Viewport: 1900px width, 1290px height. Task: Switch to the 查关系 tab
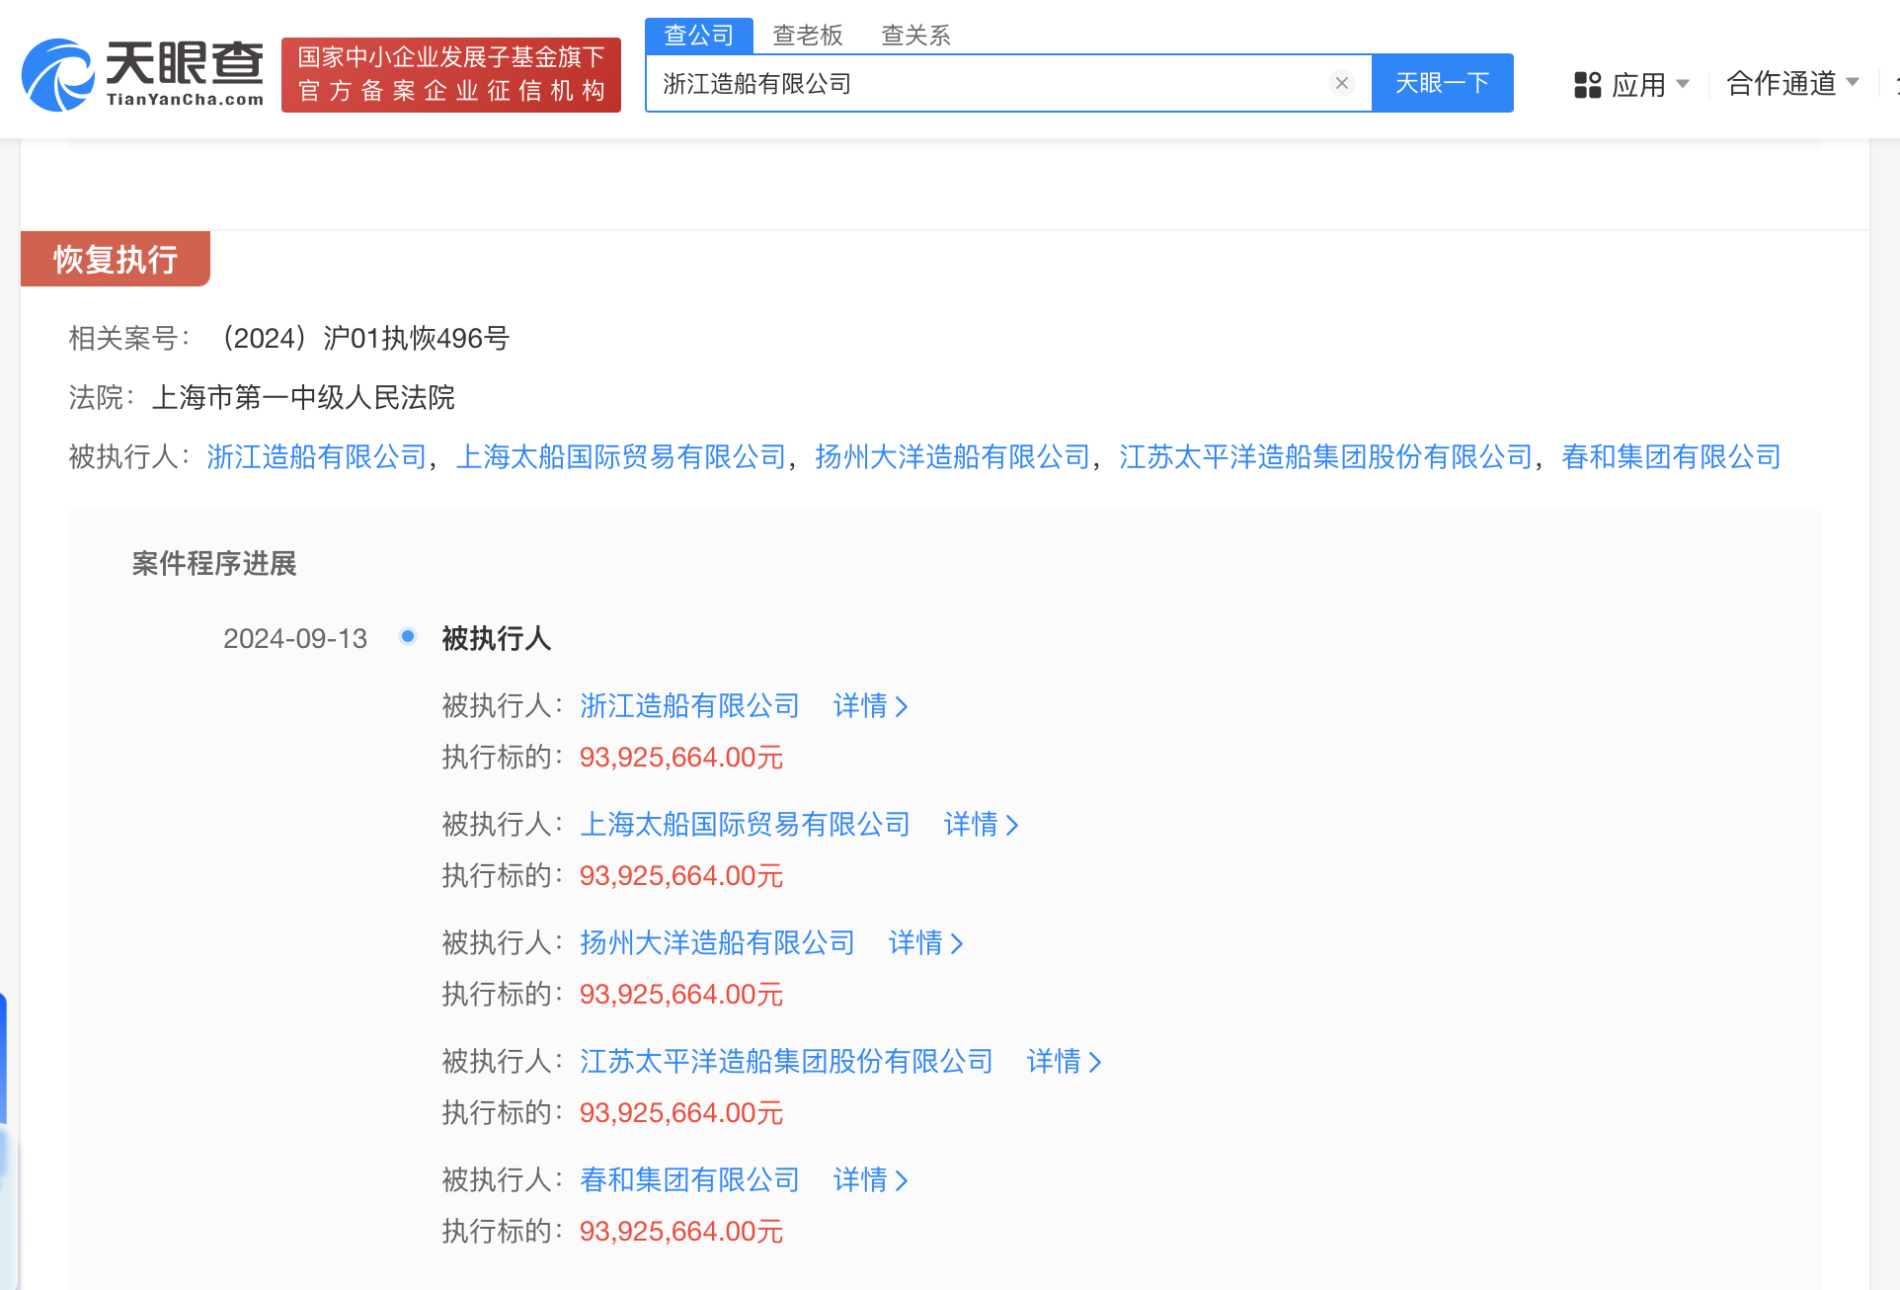tap(916, 35)
